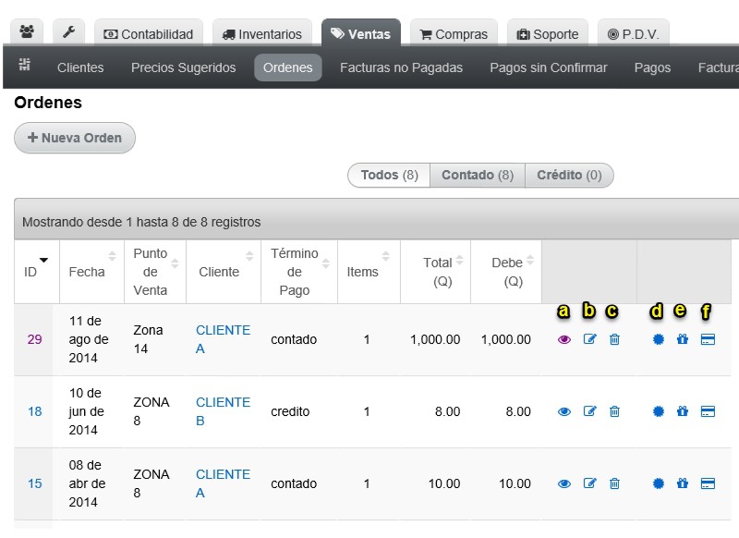The image size is (739, 538).
Task: Click the certificate badge icon for order 15
Action: point(659,483)
